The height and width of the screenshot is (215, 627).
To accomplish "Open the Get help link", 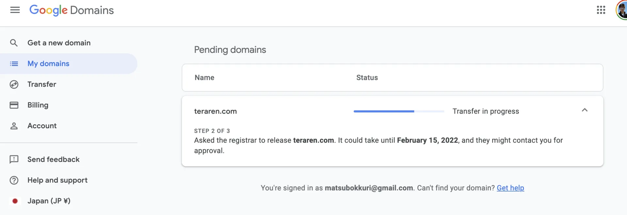I will click(x=510, y=188).
